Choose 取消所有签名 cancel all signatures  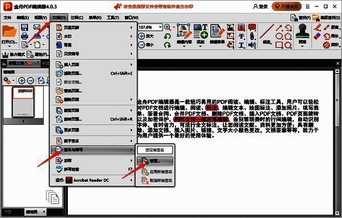(155, 181)
